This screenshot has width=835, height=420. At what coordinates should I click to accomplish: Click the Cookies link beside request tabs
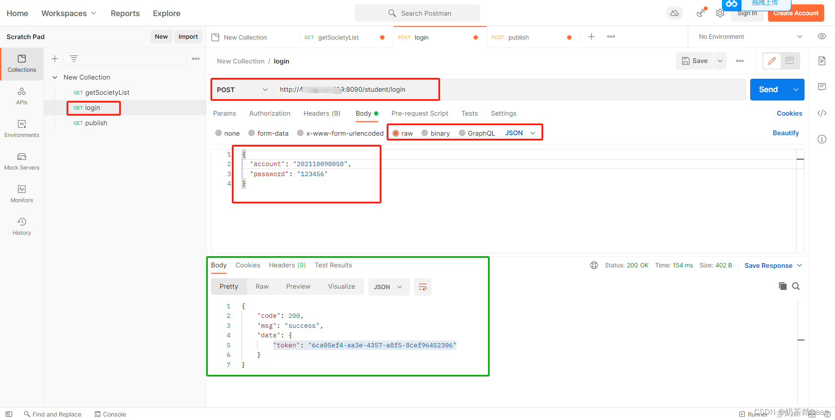[789, 113]
